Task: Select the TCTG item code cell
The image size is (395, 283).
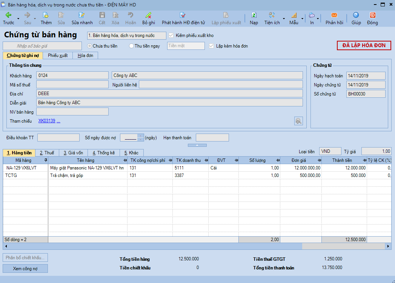Action: [x=25, y=175]
